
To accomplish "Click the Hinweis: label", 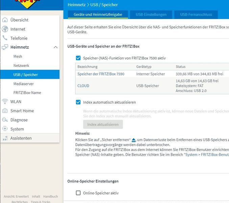I will 83,133.
